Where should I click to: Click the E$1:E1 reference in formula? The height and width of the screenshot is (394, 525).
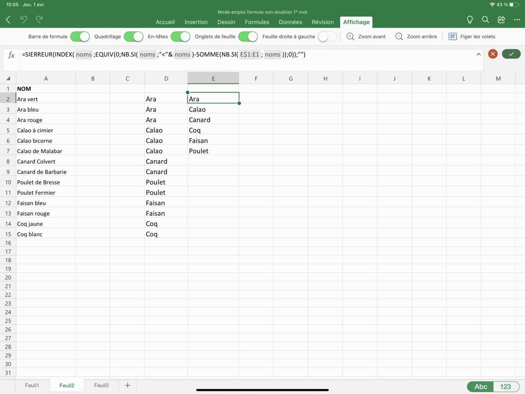[x=250, y=54]
